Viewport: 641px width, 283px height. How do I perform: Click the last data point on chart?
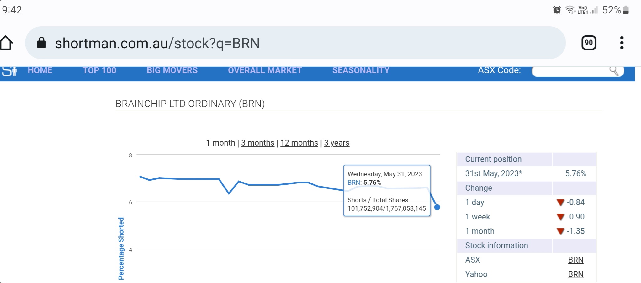[437, 207]
